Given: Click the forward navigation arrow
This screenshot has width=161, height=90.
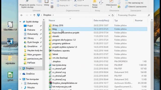Looking at the screenshot, I should click(x=27, y=15).
